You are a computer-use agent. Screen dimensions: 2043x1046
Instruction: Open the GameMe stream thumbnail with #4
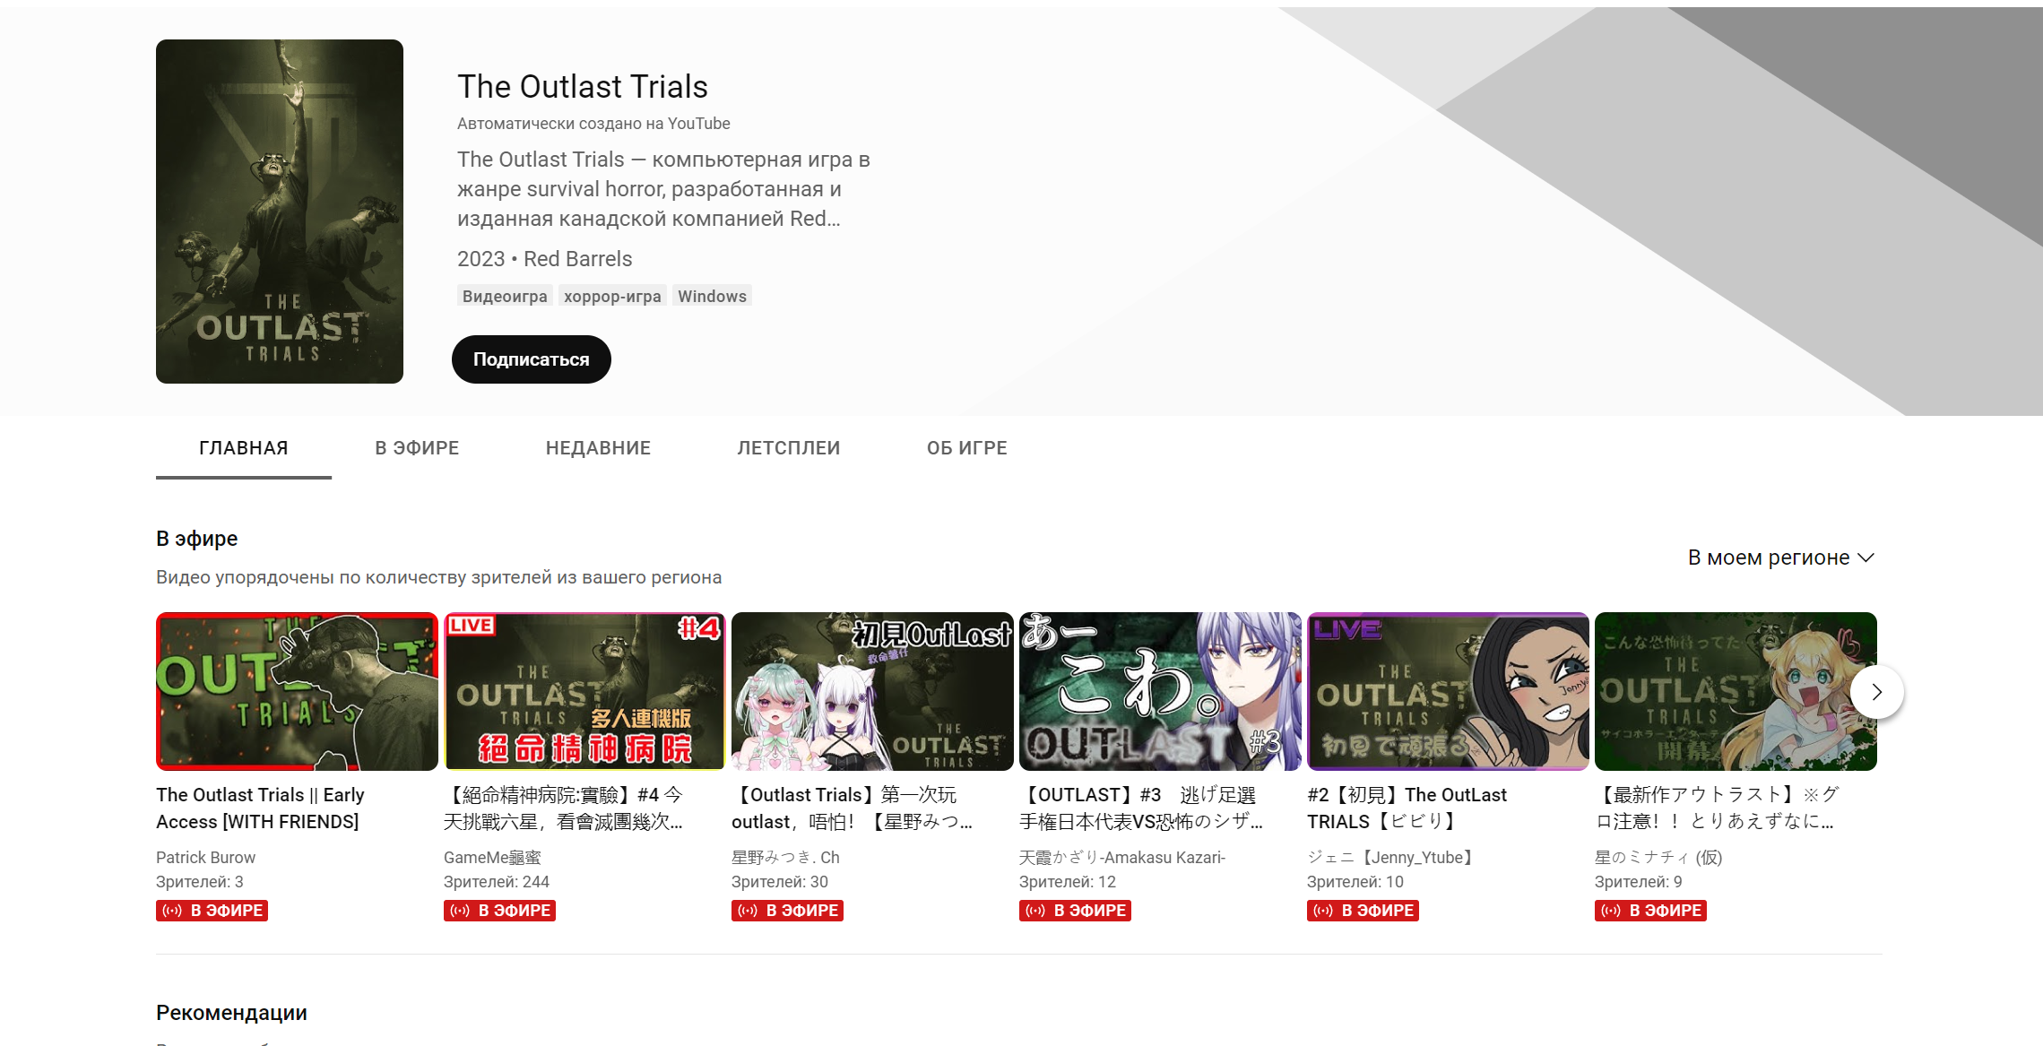point(584,691)
